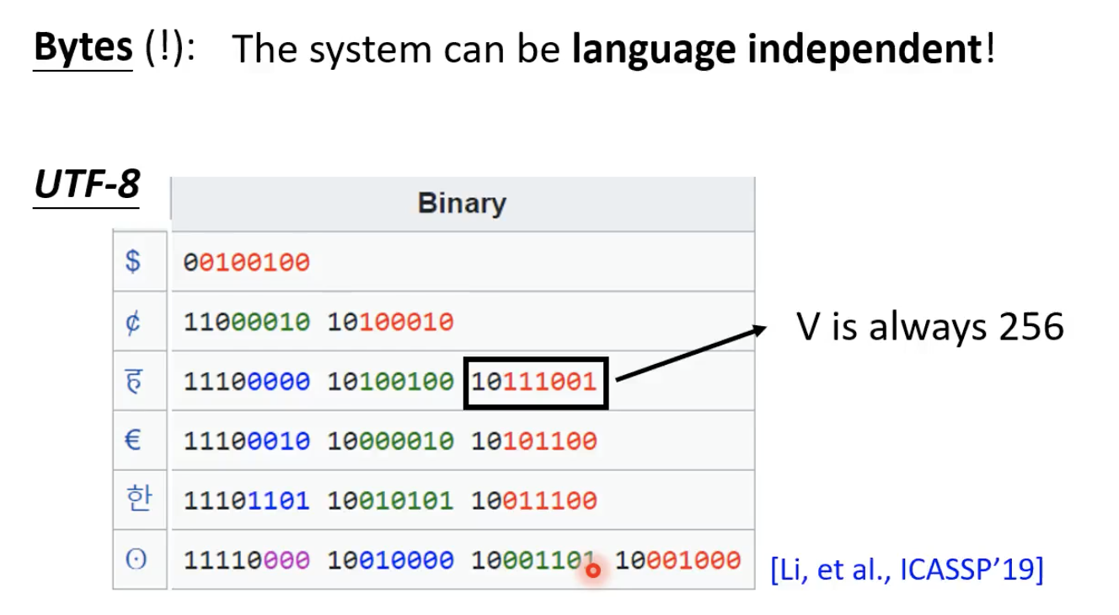The image size is (1119, 615).
Task: Open the Li, et al., ICASSP'19 citation
Action: [x=907, y=570]
